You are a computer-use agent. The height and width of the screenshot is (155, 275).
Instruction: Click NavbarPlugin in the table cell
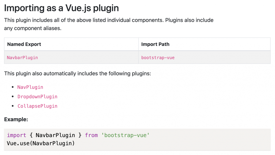22,57
